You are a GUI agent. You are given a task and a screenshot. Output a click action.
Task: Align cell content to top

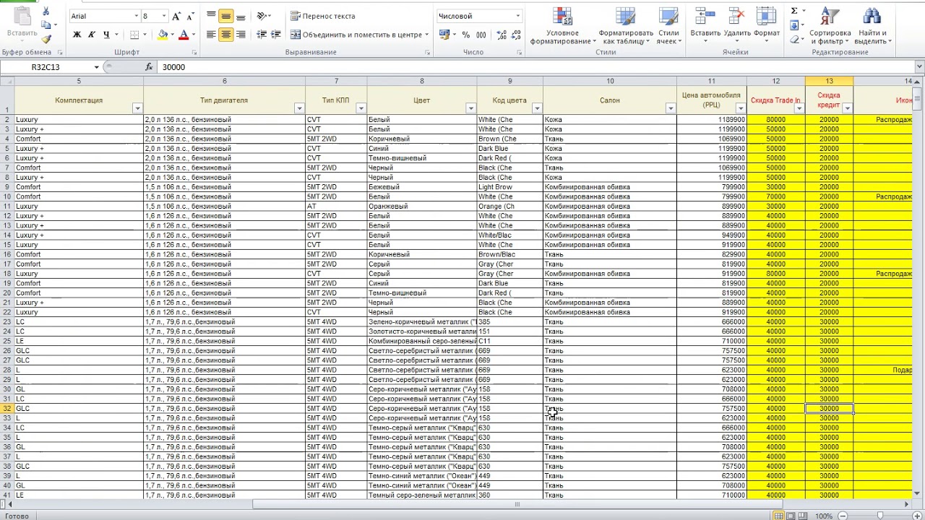211,16
